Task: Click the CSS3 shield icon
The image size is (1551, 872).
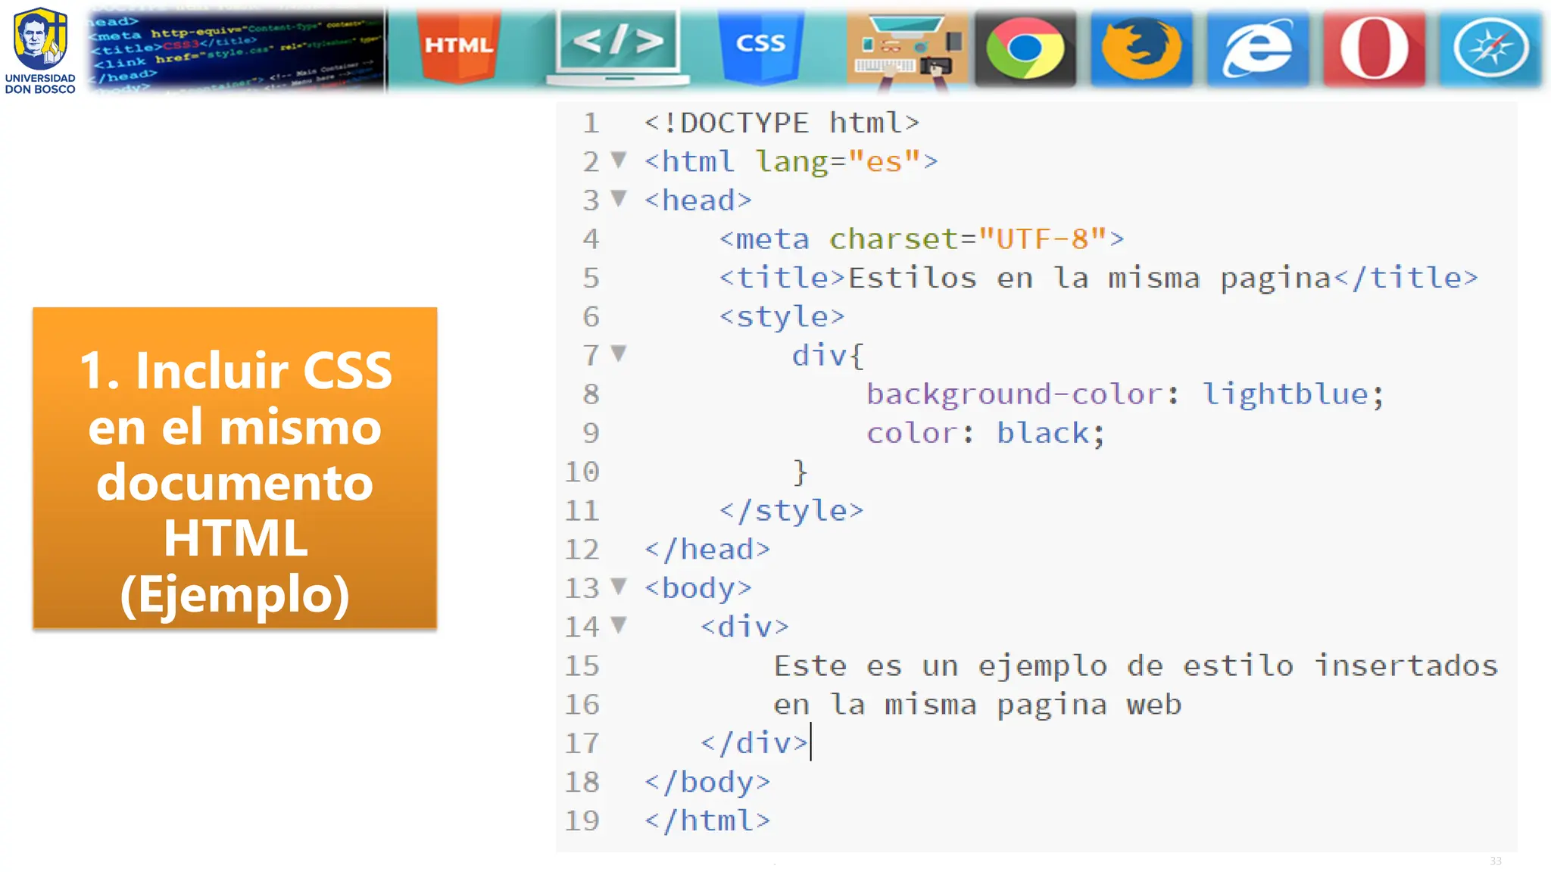Action: (x=760, y=45)
